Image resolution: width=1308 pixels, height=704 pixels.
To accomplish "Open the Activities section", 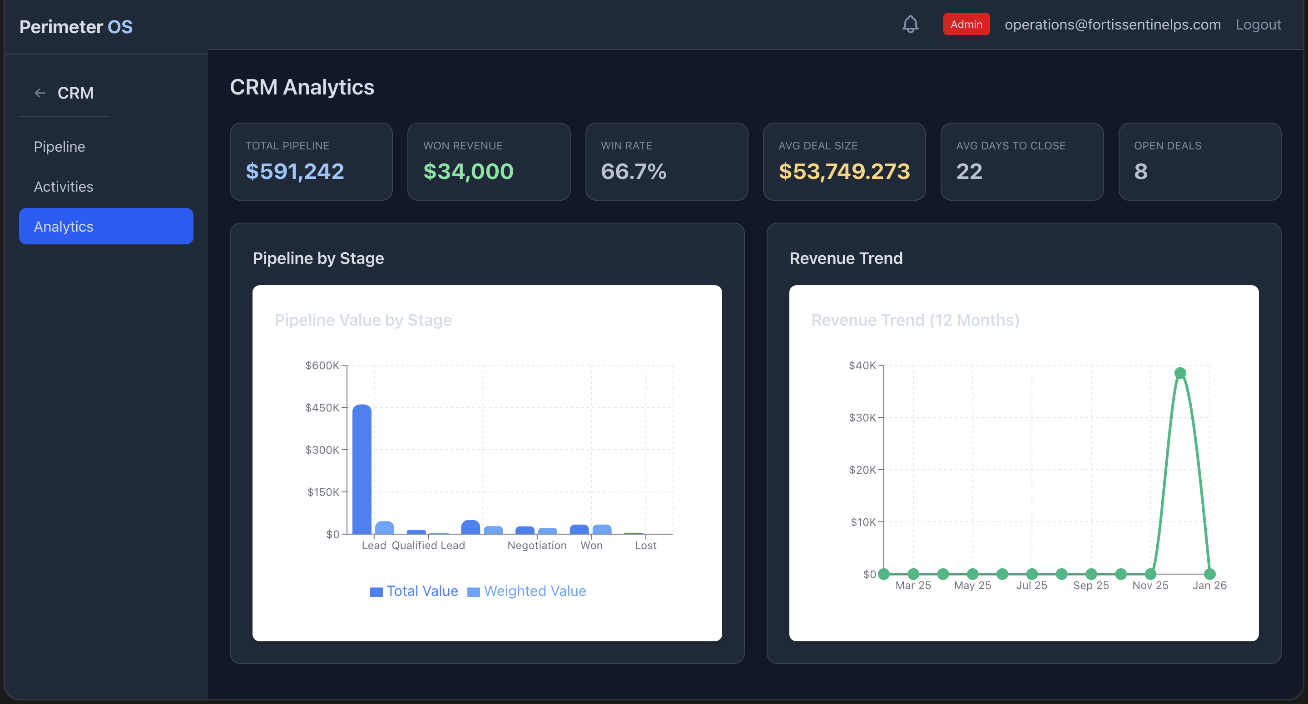I will coord(64,186).
